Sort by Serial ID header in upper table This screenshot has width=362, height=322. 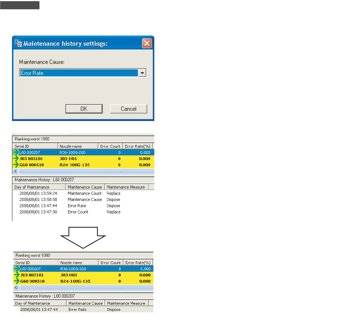click(x=35, y=146)
